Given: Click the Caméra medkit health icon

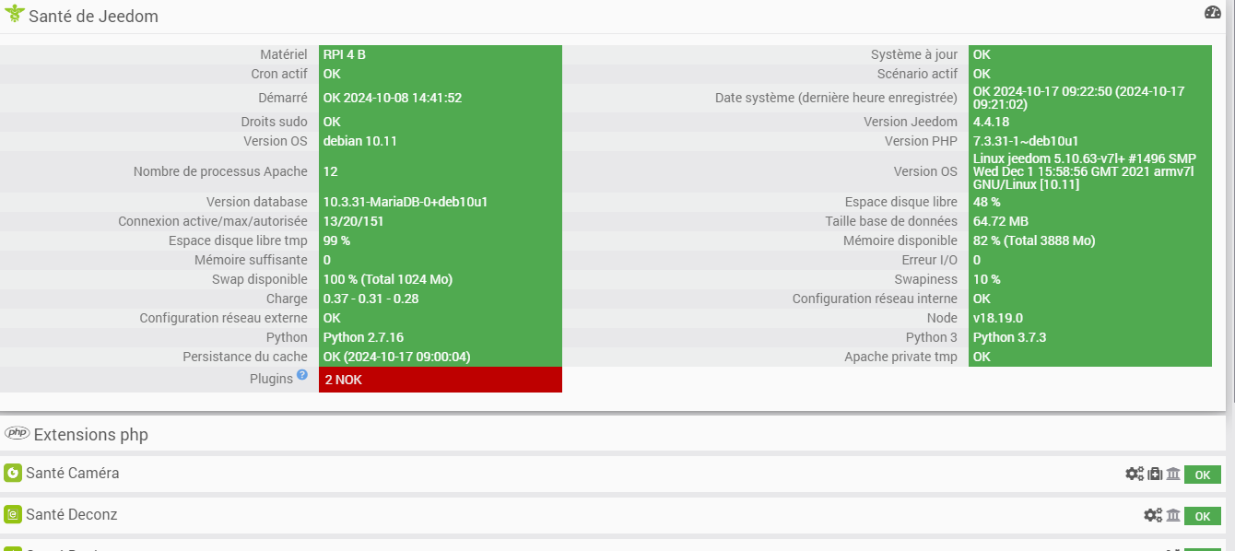Looking at the screenshot, I should pyautogui.click(x=1155, y=474).
